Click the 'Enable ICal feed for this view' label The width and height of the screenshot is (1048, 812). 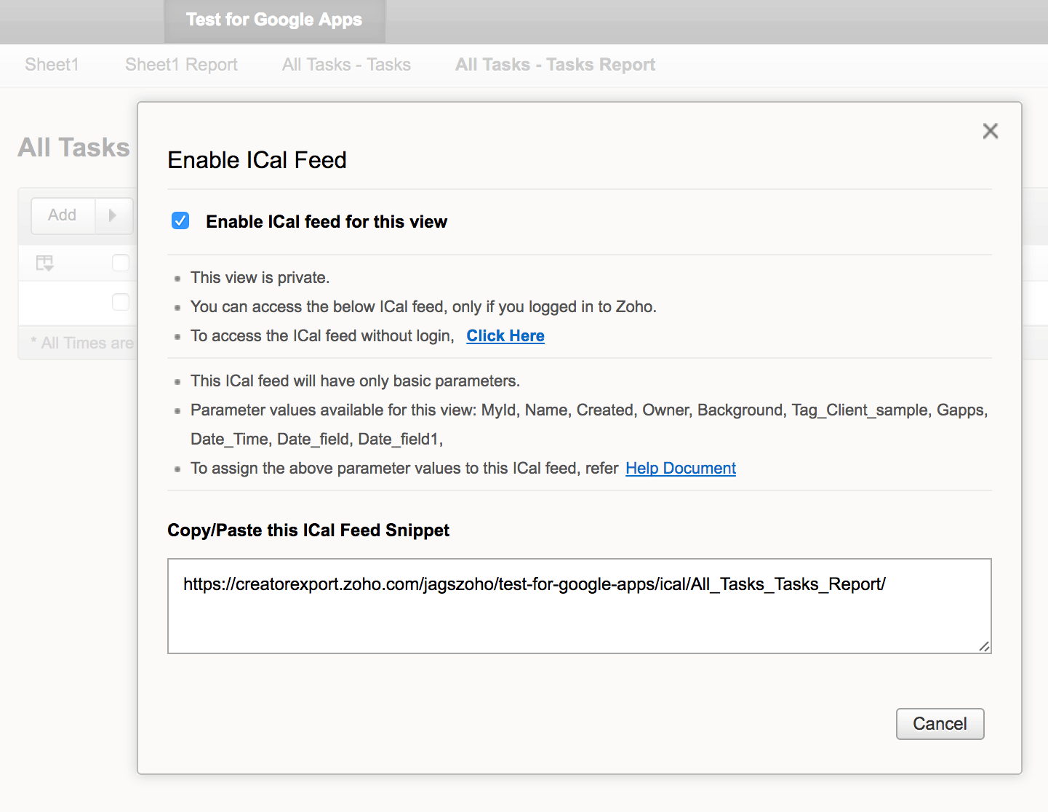tap(327, 222)
